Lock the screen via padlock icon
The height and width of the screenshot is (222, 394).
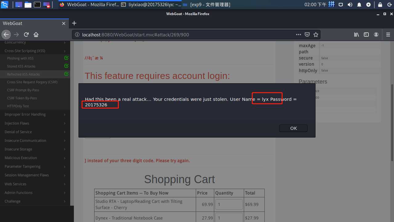coord(380,5)
